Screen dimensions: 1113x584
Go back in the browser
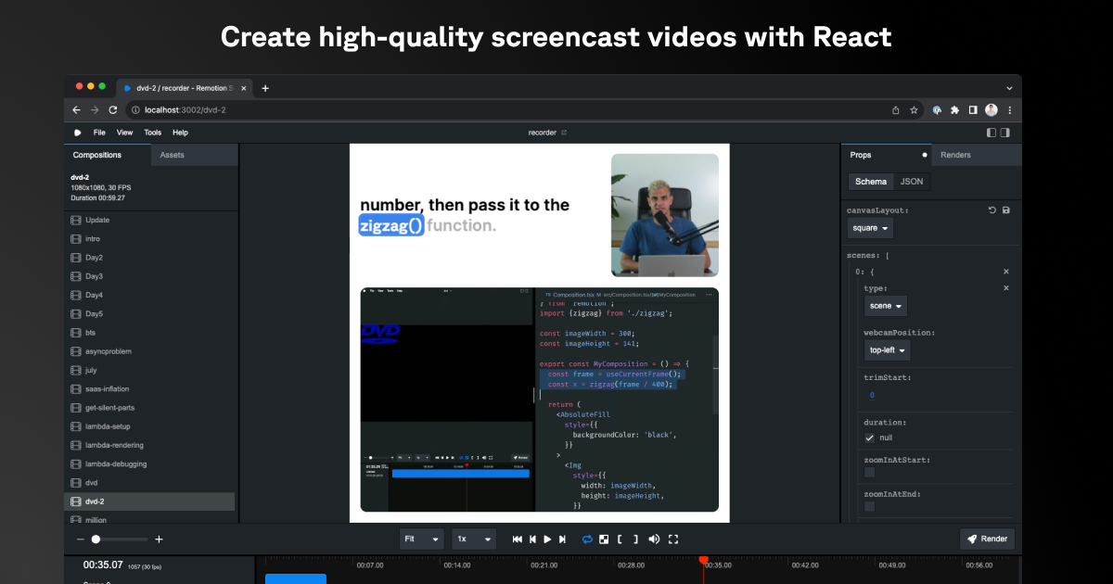(77, 109)
